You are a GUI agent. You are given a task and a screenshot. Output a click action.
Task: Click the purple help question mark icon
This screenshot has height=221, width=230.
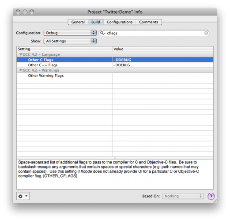tap(211, 196)
